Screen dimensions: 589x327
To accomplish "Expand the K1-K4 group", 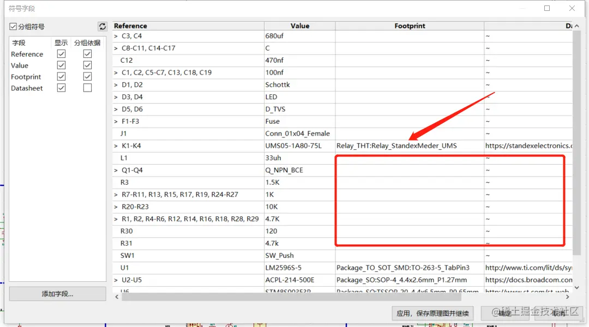I will point(116,146).
